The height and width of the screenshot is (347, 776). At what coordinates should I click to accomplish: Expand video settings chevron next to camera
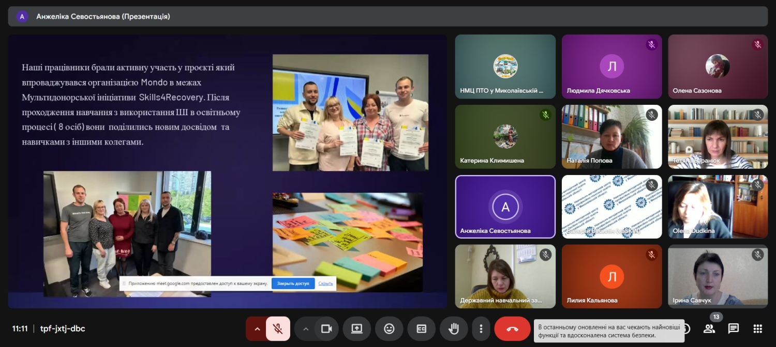click(x=305, y=329)
